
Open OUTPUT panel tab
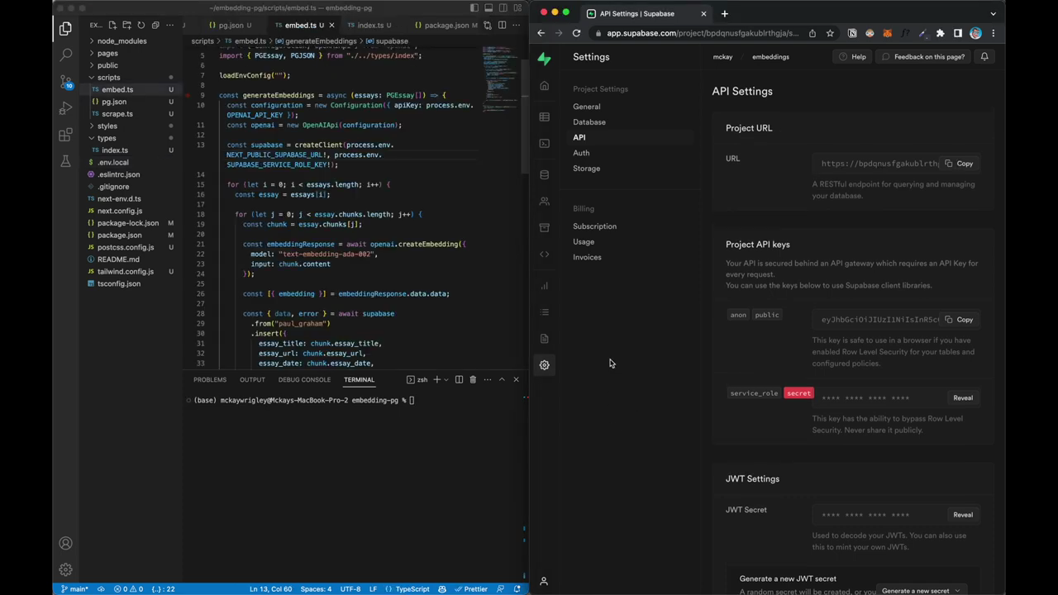pyautogui.click(x=252, y=379)
